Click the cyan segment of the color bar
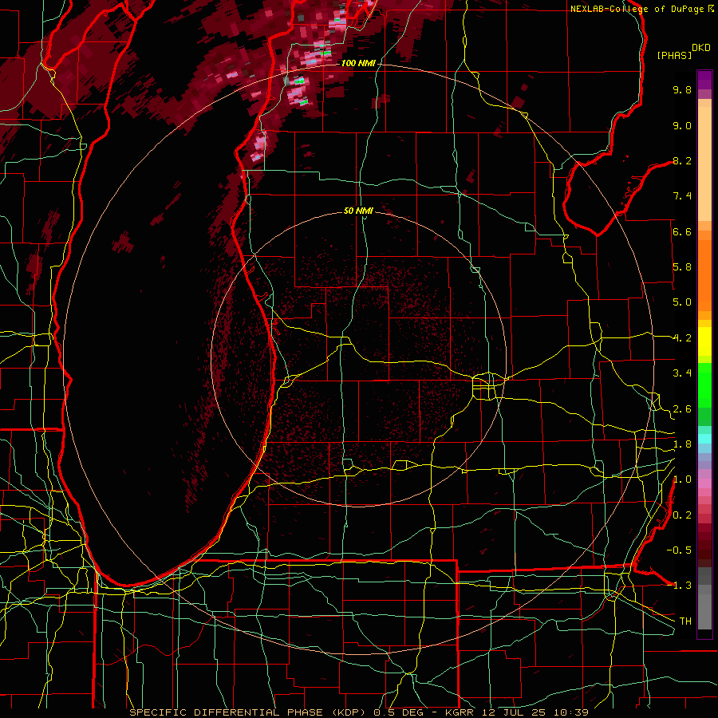Image resolution: width=718 pixels, height=718 pixels. [x=704, y=438]
